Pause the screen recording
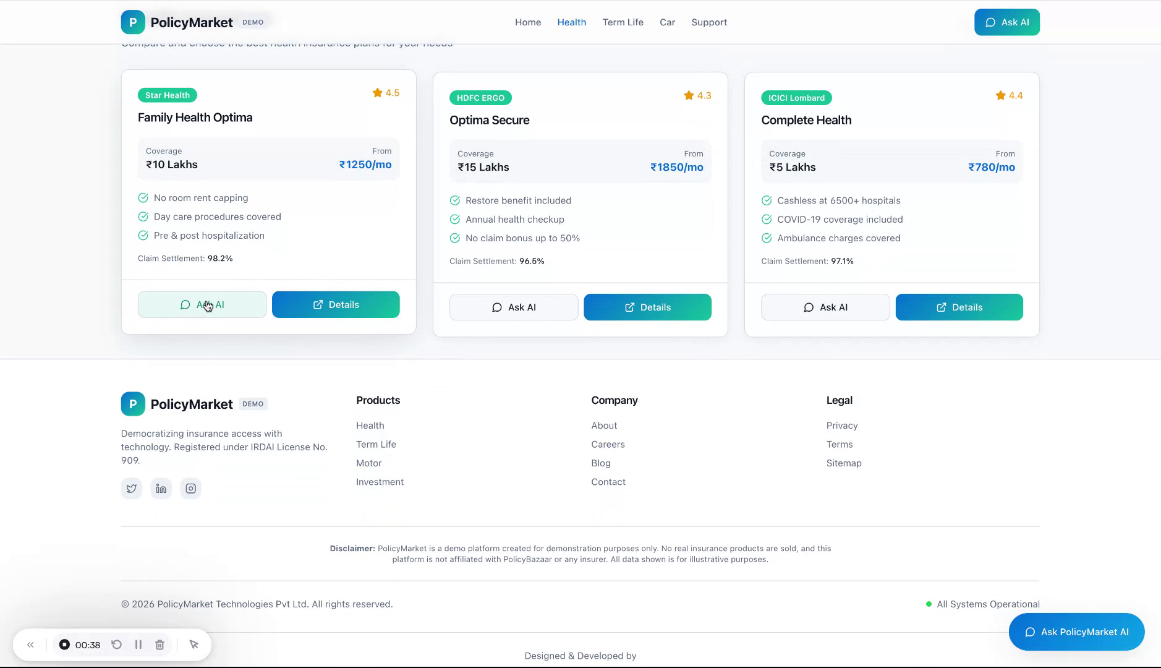The height and width of the screenshot is (668, 1161). point(138,644)
